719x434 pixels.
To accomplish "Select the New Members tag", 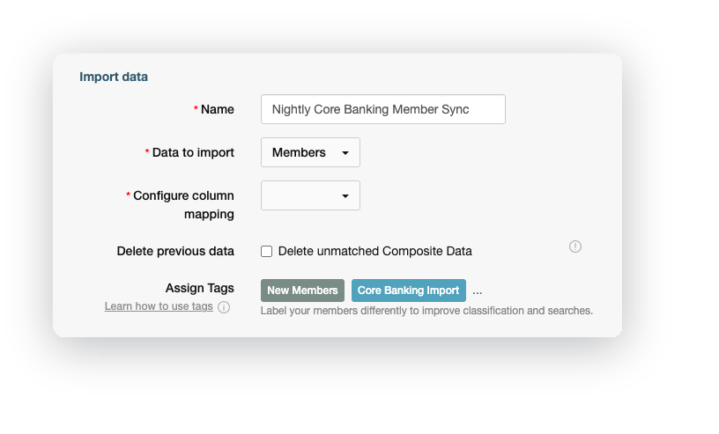I will click(302, 291).
